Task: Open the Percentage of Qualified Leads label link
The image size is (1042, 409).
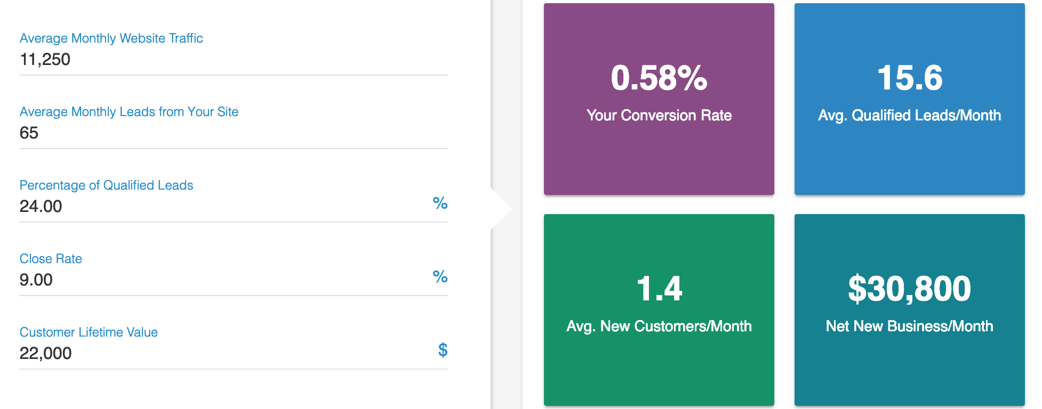Action: coord(106,185)
